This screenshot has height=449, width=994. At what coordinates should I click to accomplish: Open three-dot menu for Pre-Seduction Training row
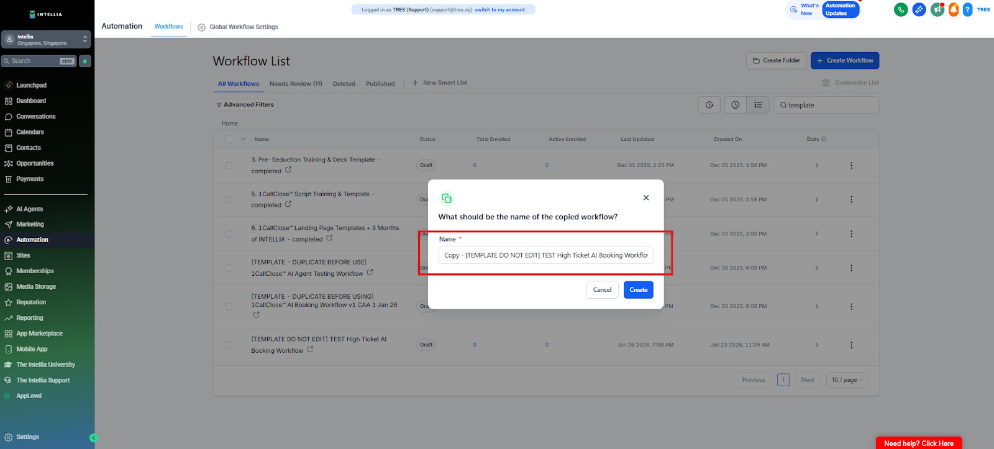[851, 165]
